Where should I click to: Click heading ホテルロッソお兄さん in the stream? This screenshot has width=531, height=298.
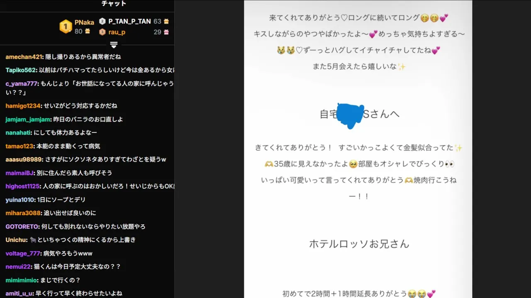(359, 244)
